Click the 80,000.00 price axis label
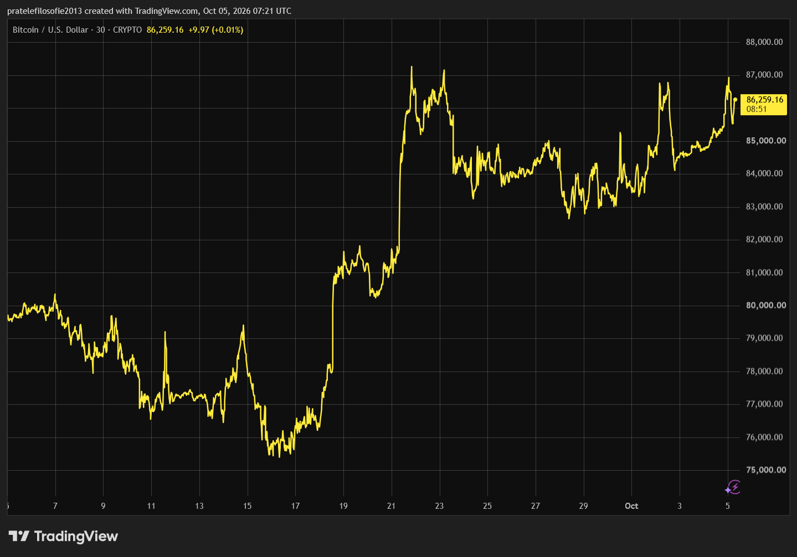 coord(766,305)
